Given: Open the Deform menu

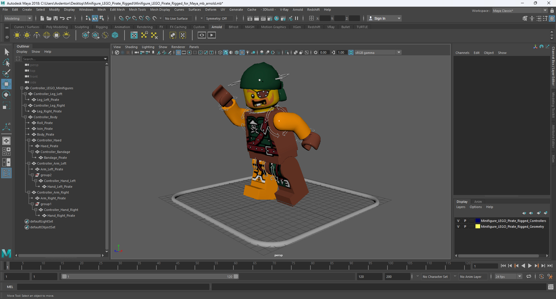Looking at the screenshot, I should pos(211,10).
